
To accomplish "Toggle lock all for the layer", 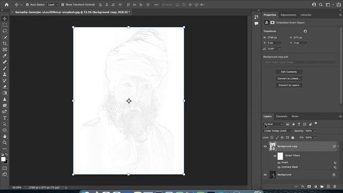I will [x=293, y=137].
